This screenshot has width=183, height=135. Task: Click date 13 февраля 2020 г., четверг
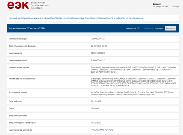[166, 7]
